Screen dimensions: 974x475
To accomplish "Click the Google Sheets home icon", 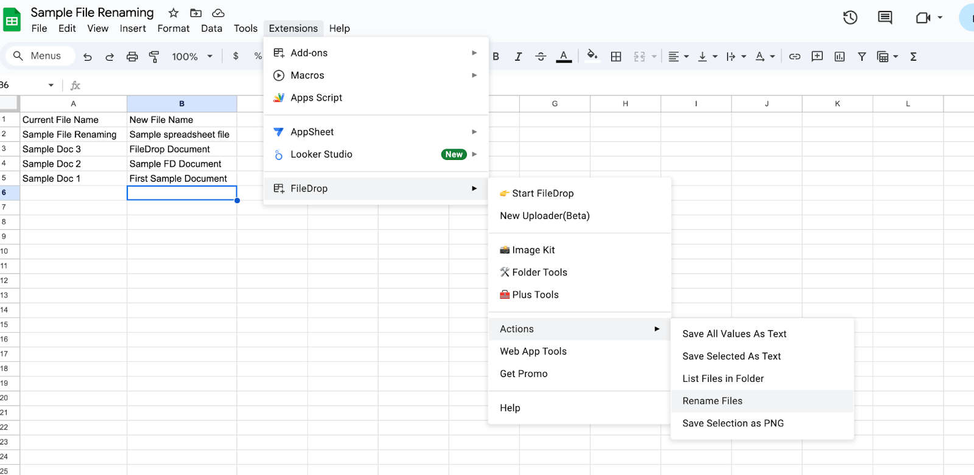I will click(x=12, y=19).
